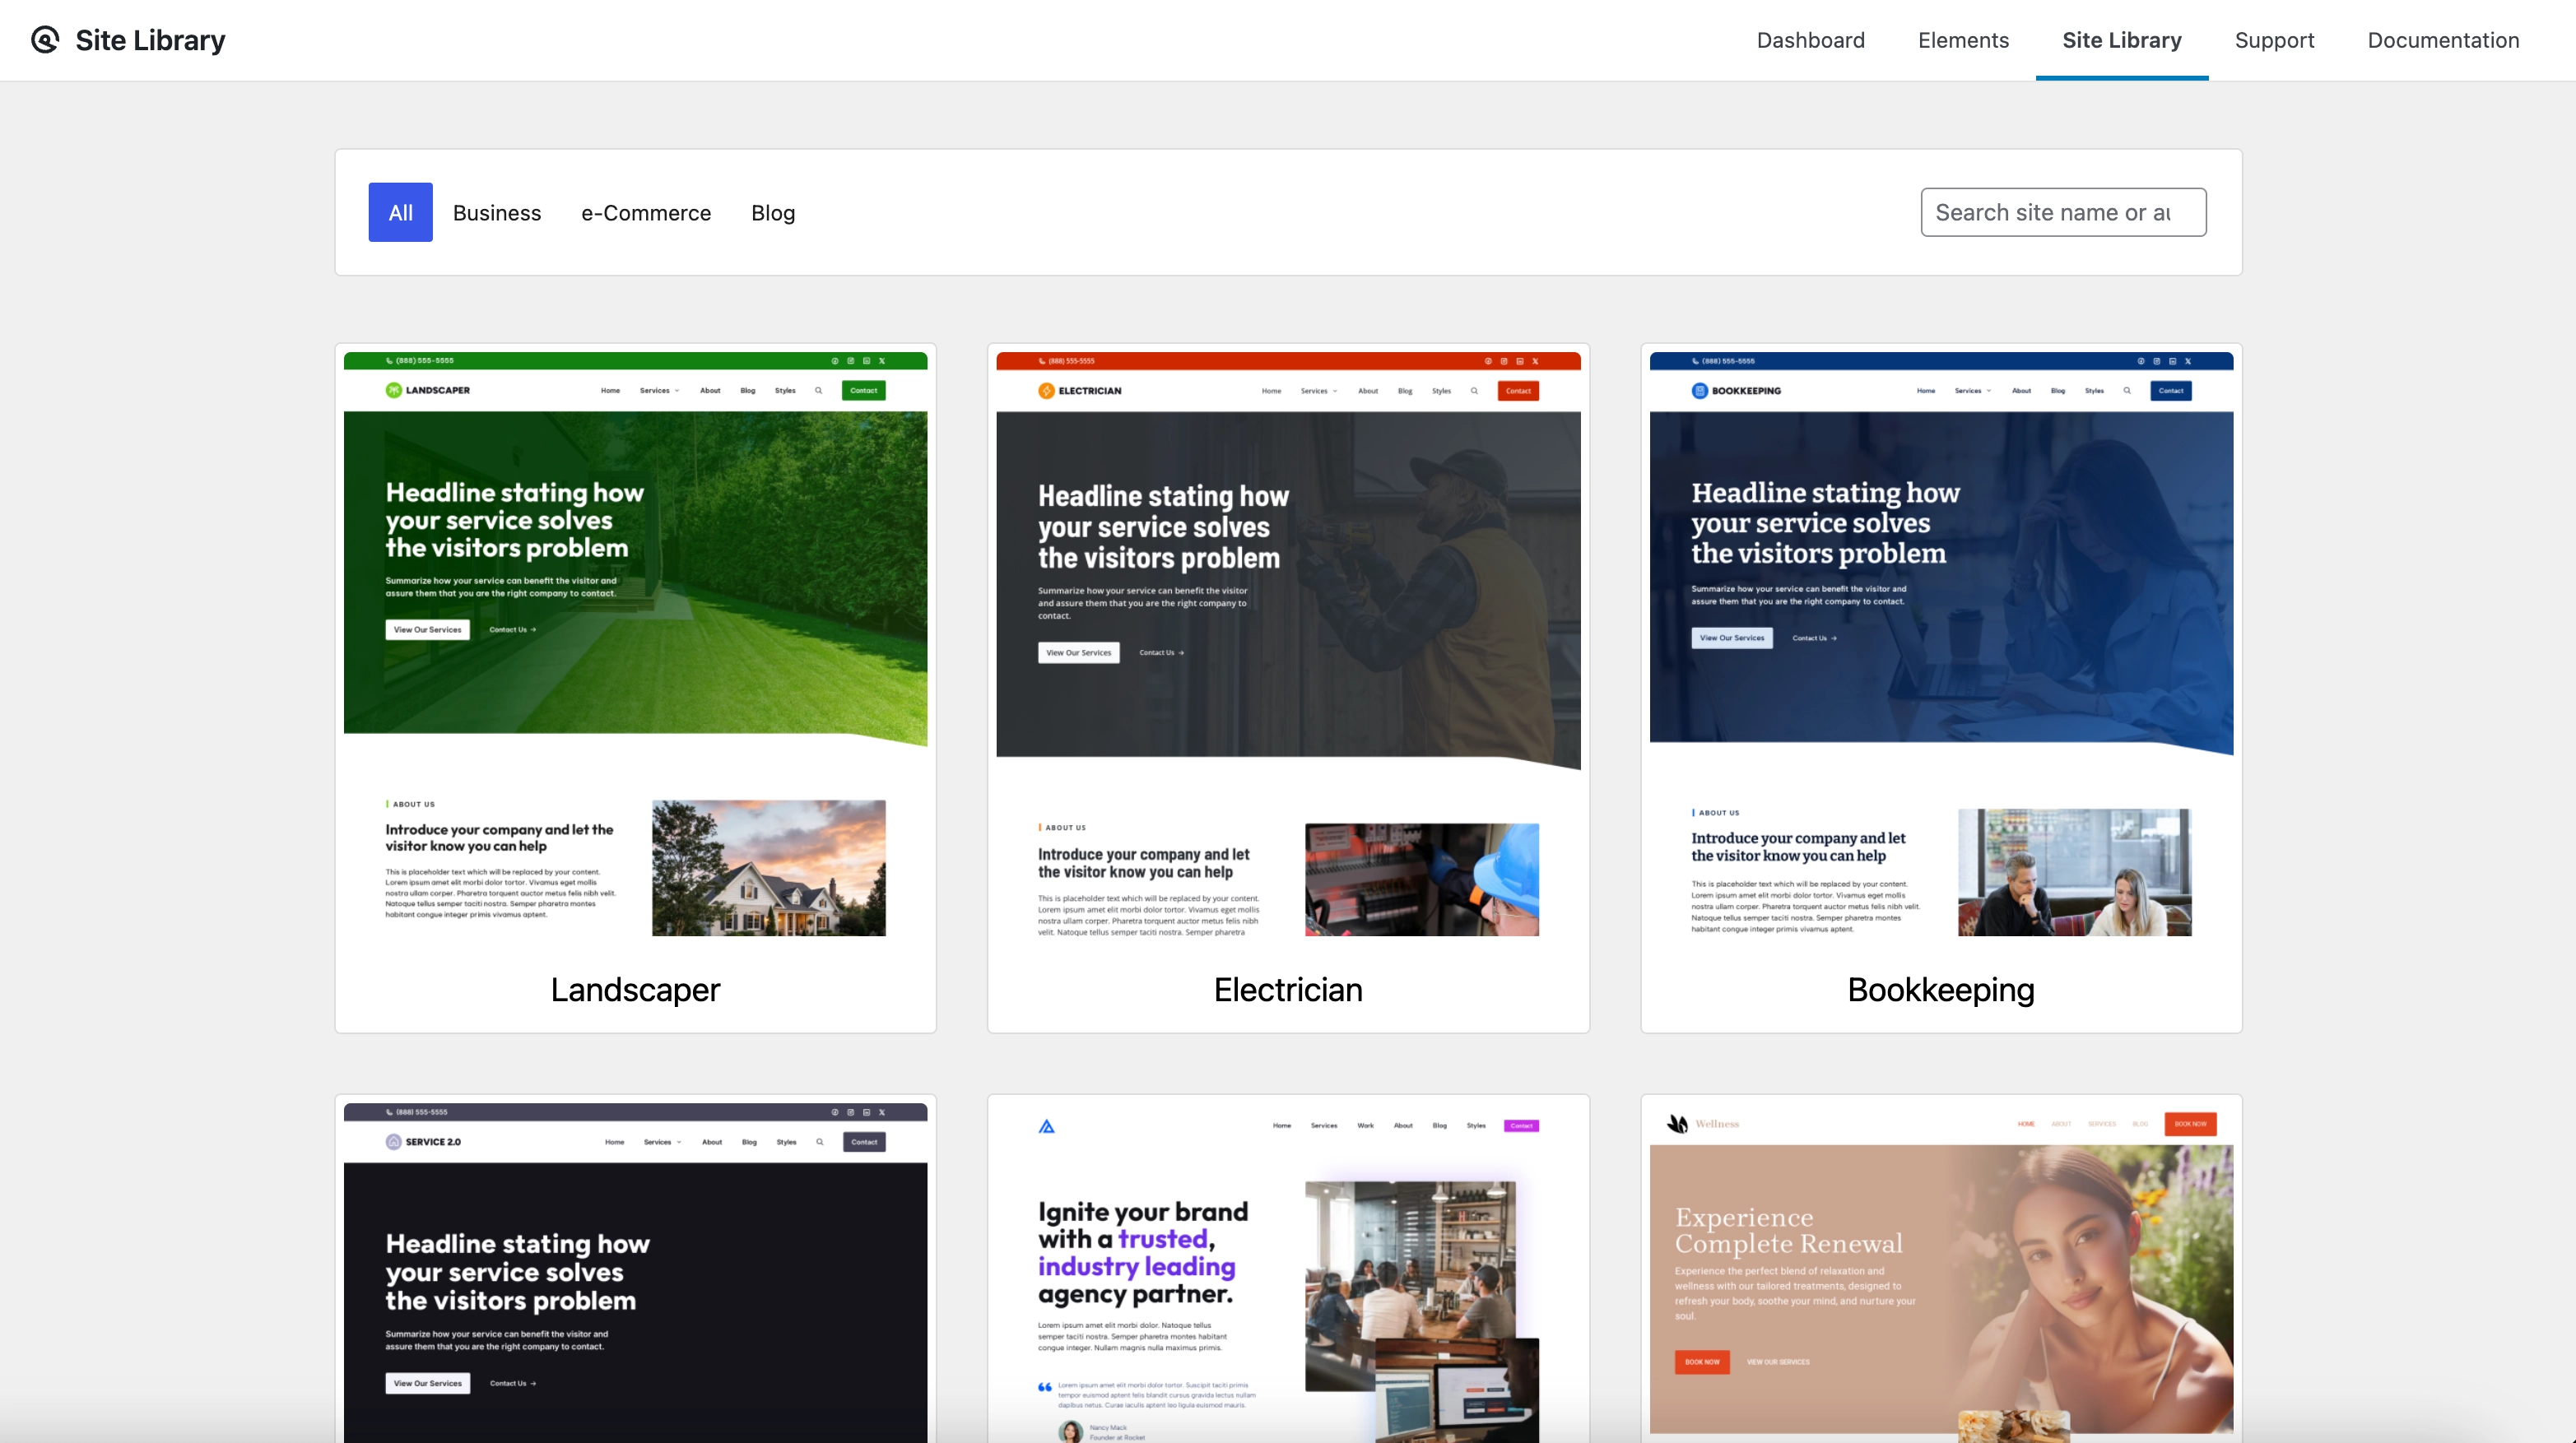The height and width of the screenshot is (1443, 2576).
Task: Open the Electrician site preview thumbnail
Action: pyautogui.click(x=1288, y=643)
